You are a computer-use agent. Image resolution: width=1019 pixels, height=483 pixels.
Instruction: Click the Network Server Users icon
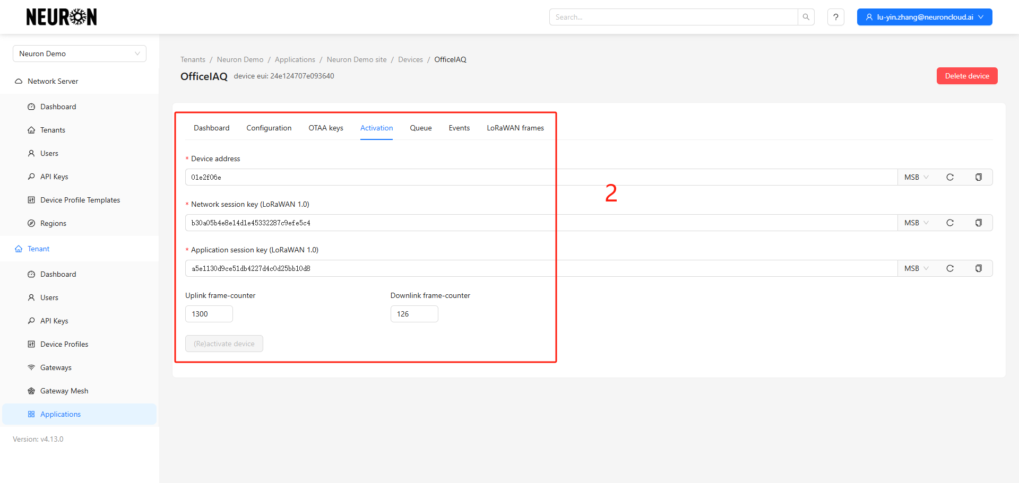click(31, 153)
